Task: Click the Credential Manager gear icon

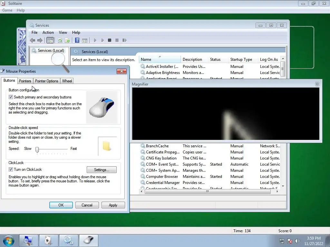Action: coord(143,183)
